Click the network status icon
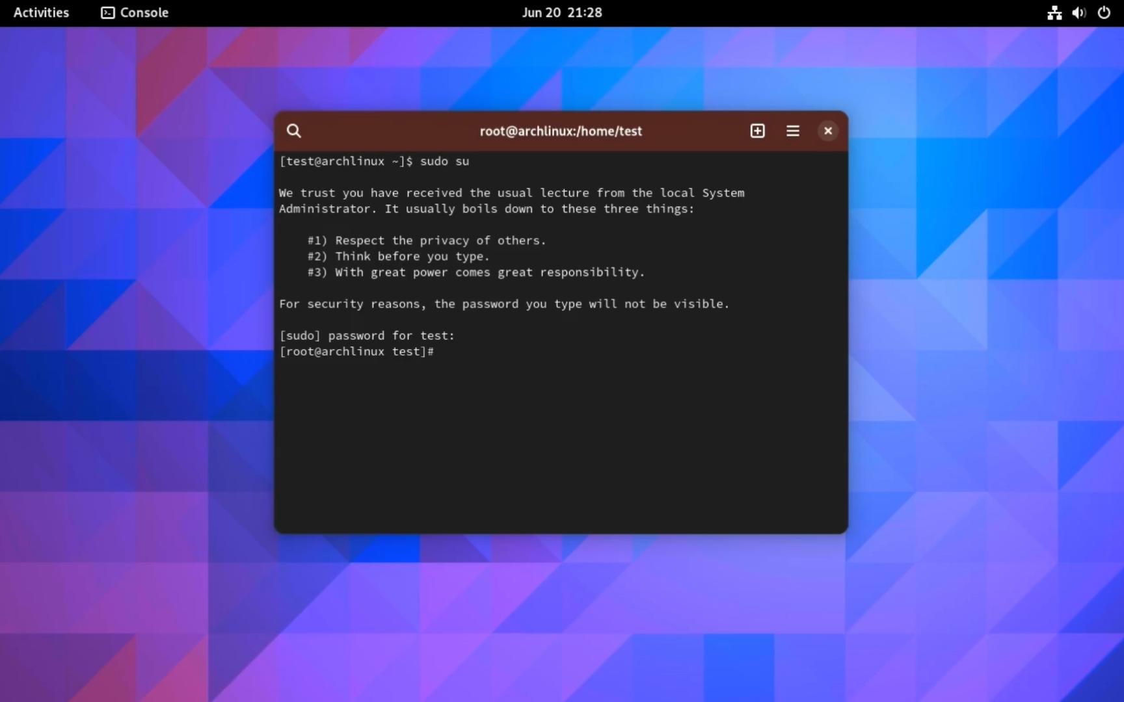Image resolution: width=1124 pixels, height=702 pixels. click(x=1054, y=12)
